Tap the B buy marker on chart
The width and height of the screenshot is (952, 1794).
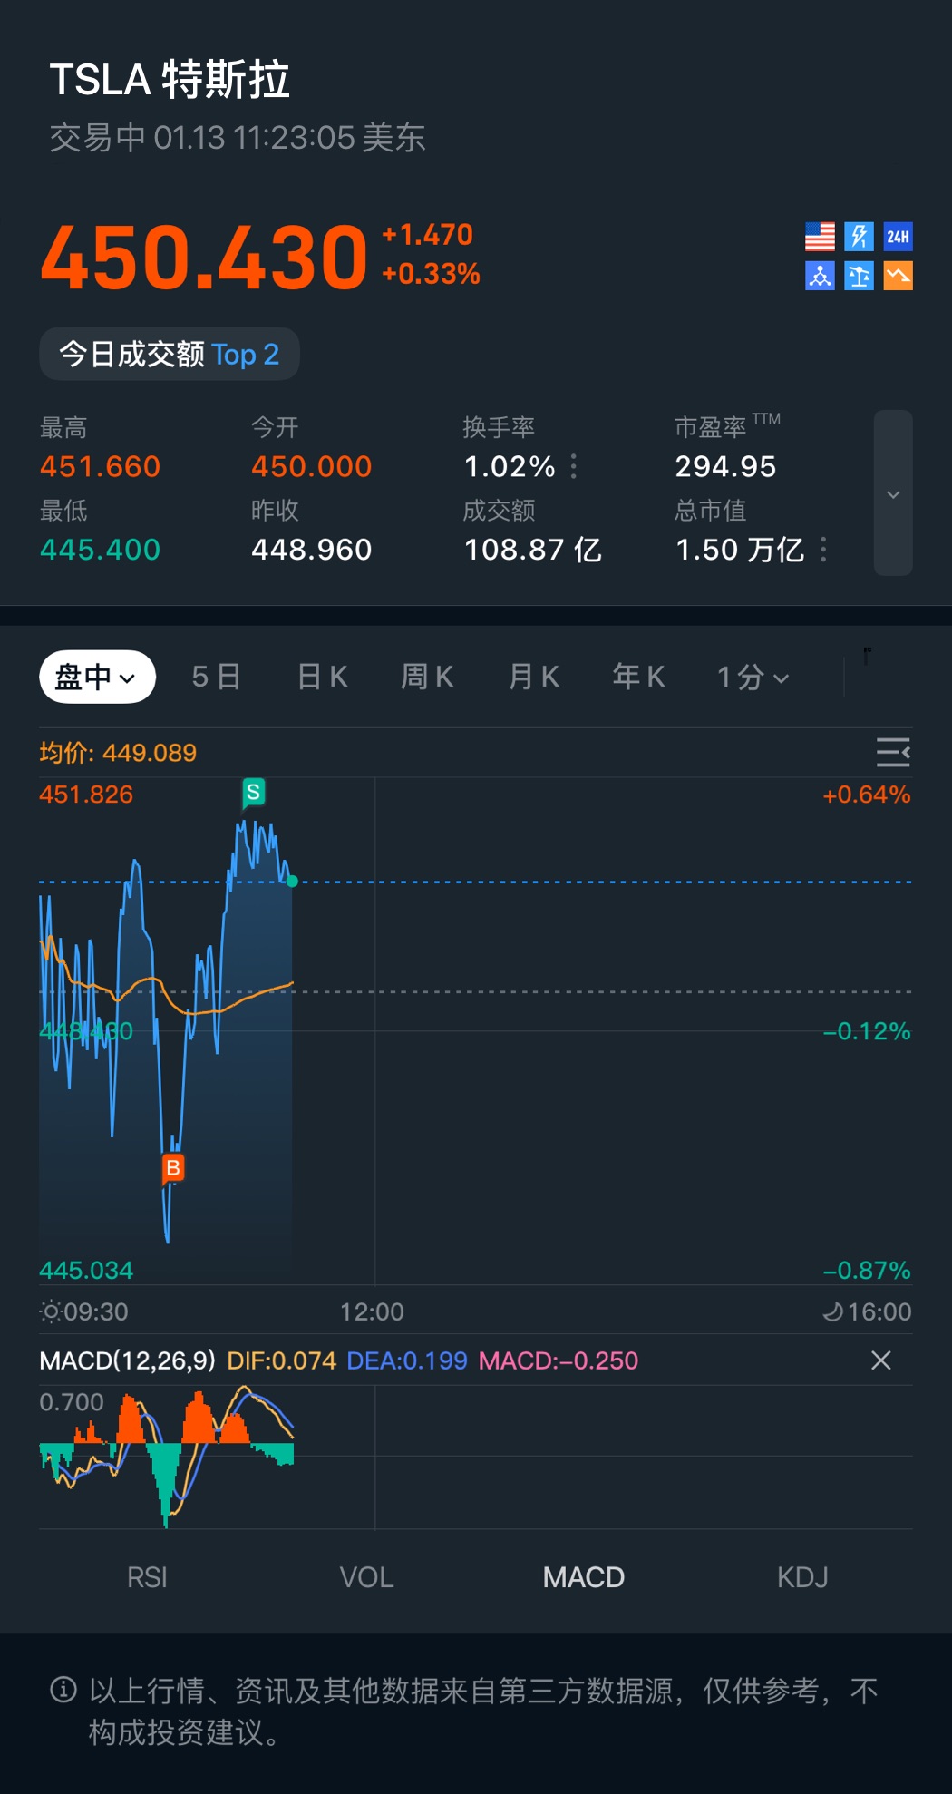pyautogui.click(x=172, y=1168)
